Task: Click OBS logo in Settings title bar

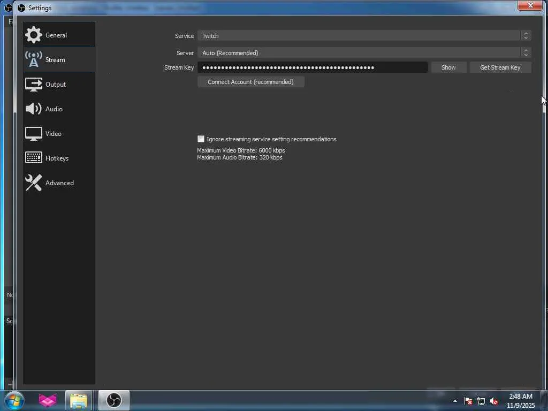Action: pyautogui.click(x=21, y=7)
